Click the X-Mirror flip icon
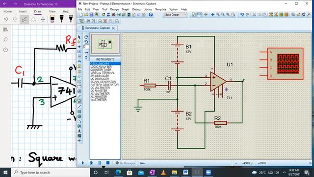The width and height of the screenshot is (314, 177). (86, 53)
